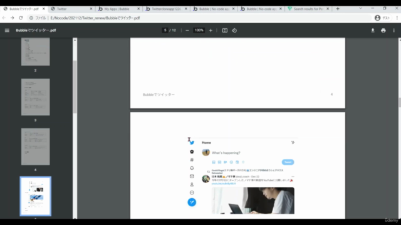Switch to the Twitterdoneapp tab

pyautogui.click(x=166, y=9)
